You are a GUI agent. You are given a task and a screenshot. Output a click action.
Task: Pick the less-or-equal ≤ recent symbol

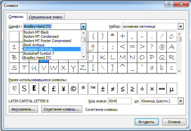[123, 89]
